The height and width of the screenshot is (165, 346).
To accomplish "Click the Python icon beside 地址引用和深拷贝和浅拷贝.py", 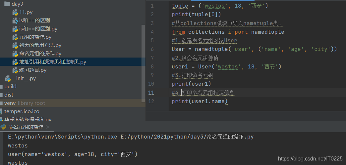I will point(15,62).
